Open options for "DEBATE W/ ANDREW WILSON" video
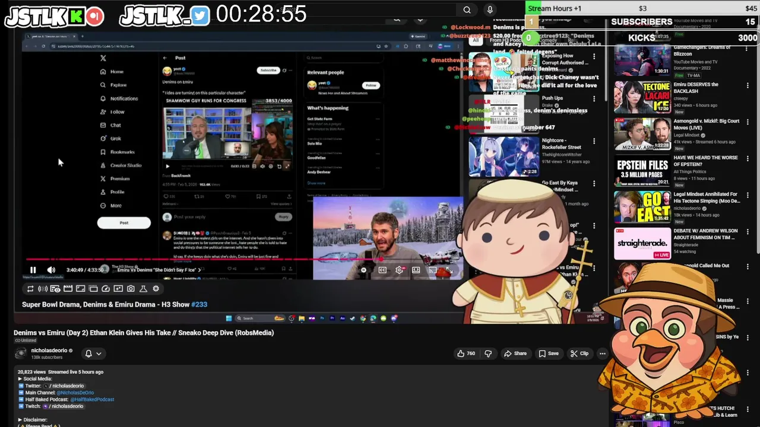The width and height of the screenshot is (760, 427). click(748, 232)
